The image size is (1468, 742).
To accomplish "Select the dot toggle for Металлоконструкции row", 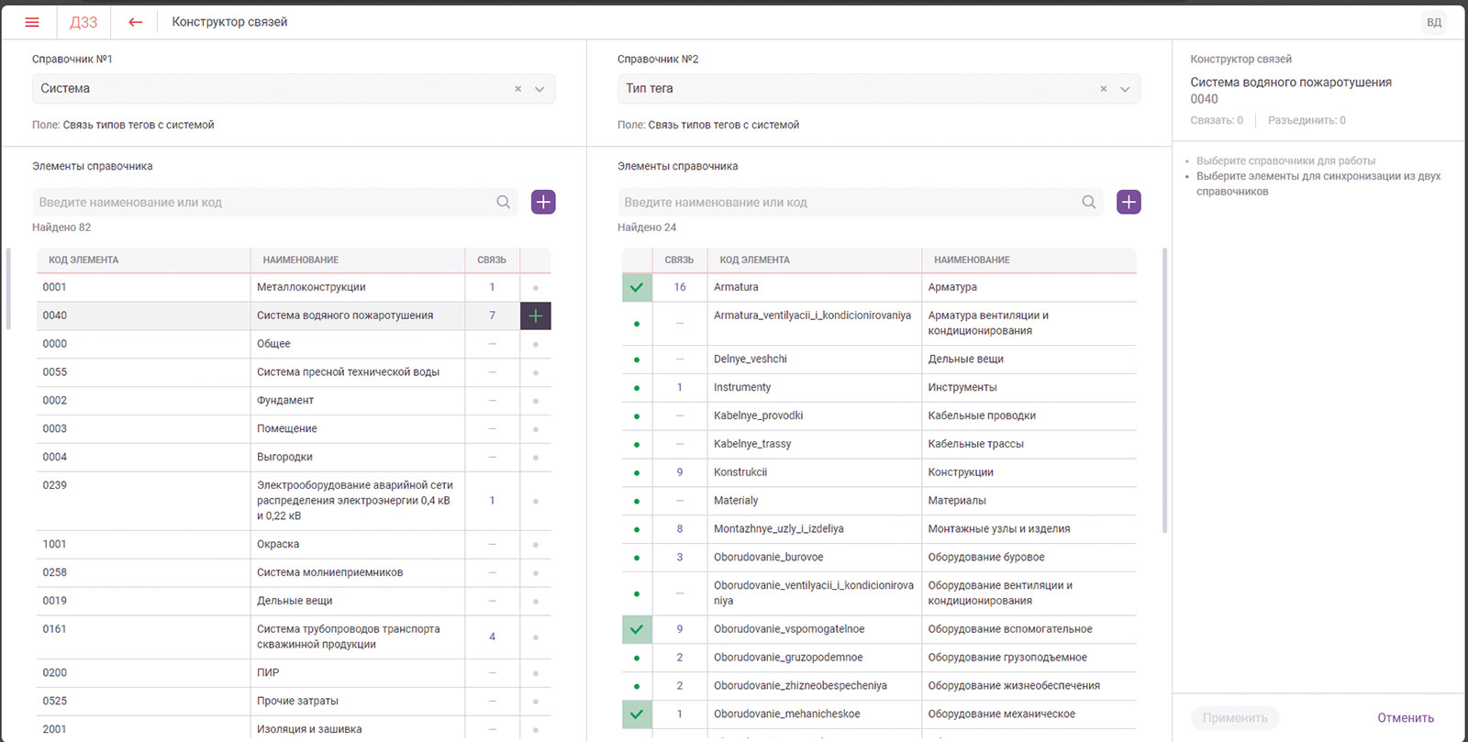I will [536, 288].
